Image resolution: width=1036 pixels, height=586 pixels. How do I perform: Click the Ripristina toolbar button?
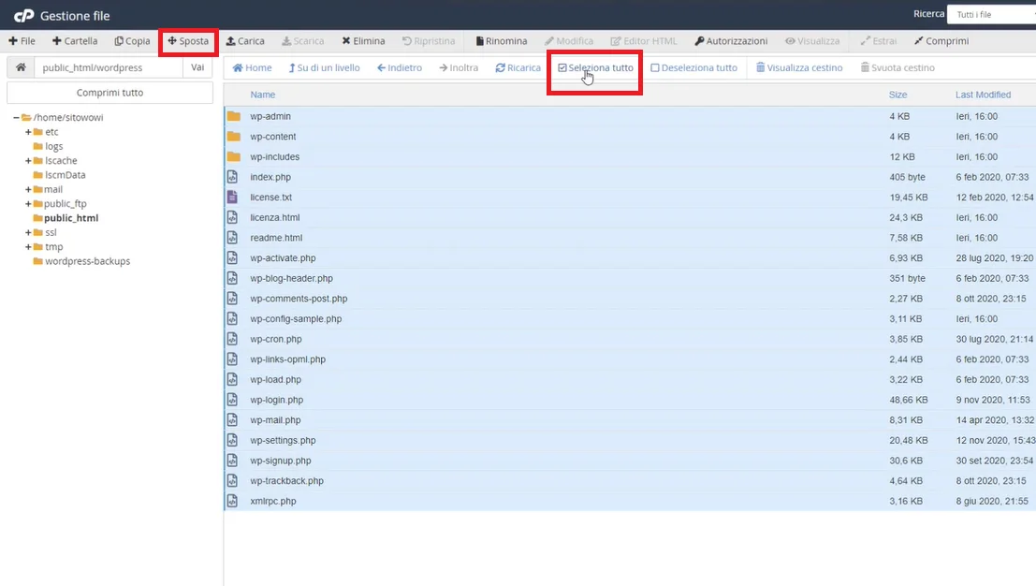click(429, 41)
